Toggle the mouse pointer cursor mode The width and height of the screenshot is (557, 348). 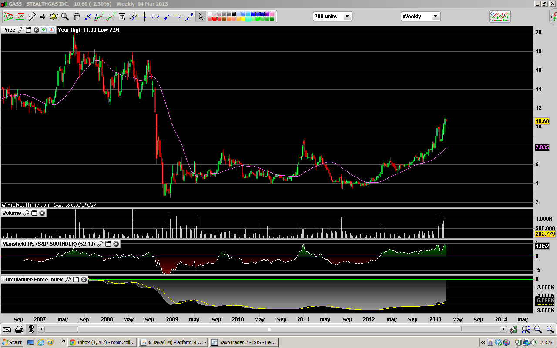[201, 17]
